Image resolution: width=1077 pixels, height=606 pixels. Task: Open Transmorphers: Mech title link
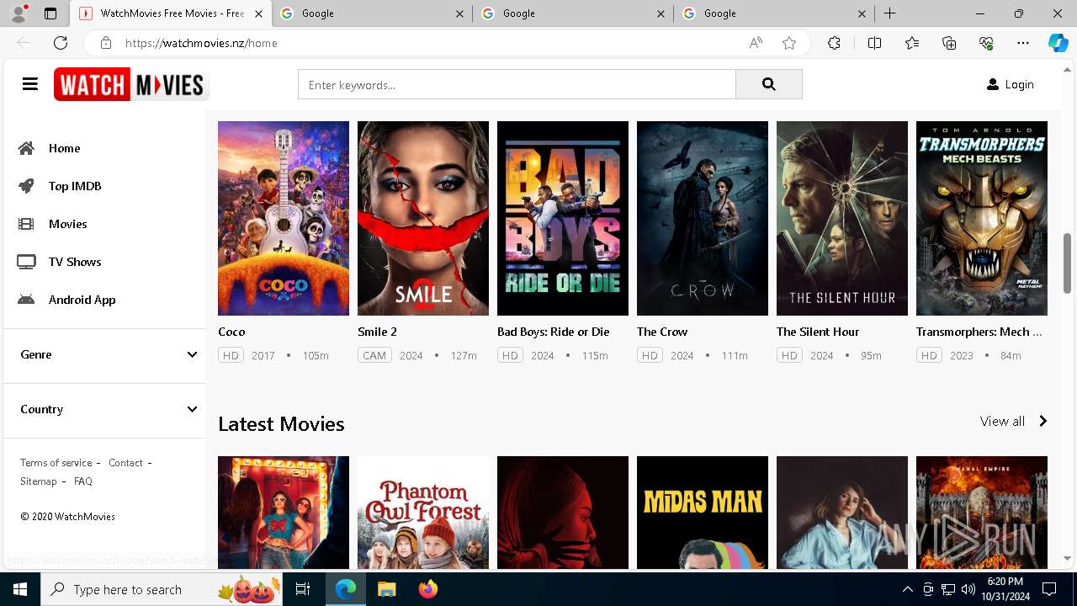point(979,332)
